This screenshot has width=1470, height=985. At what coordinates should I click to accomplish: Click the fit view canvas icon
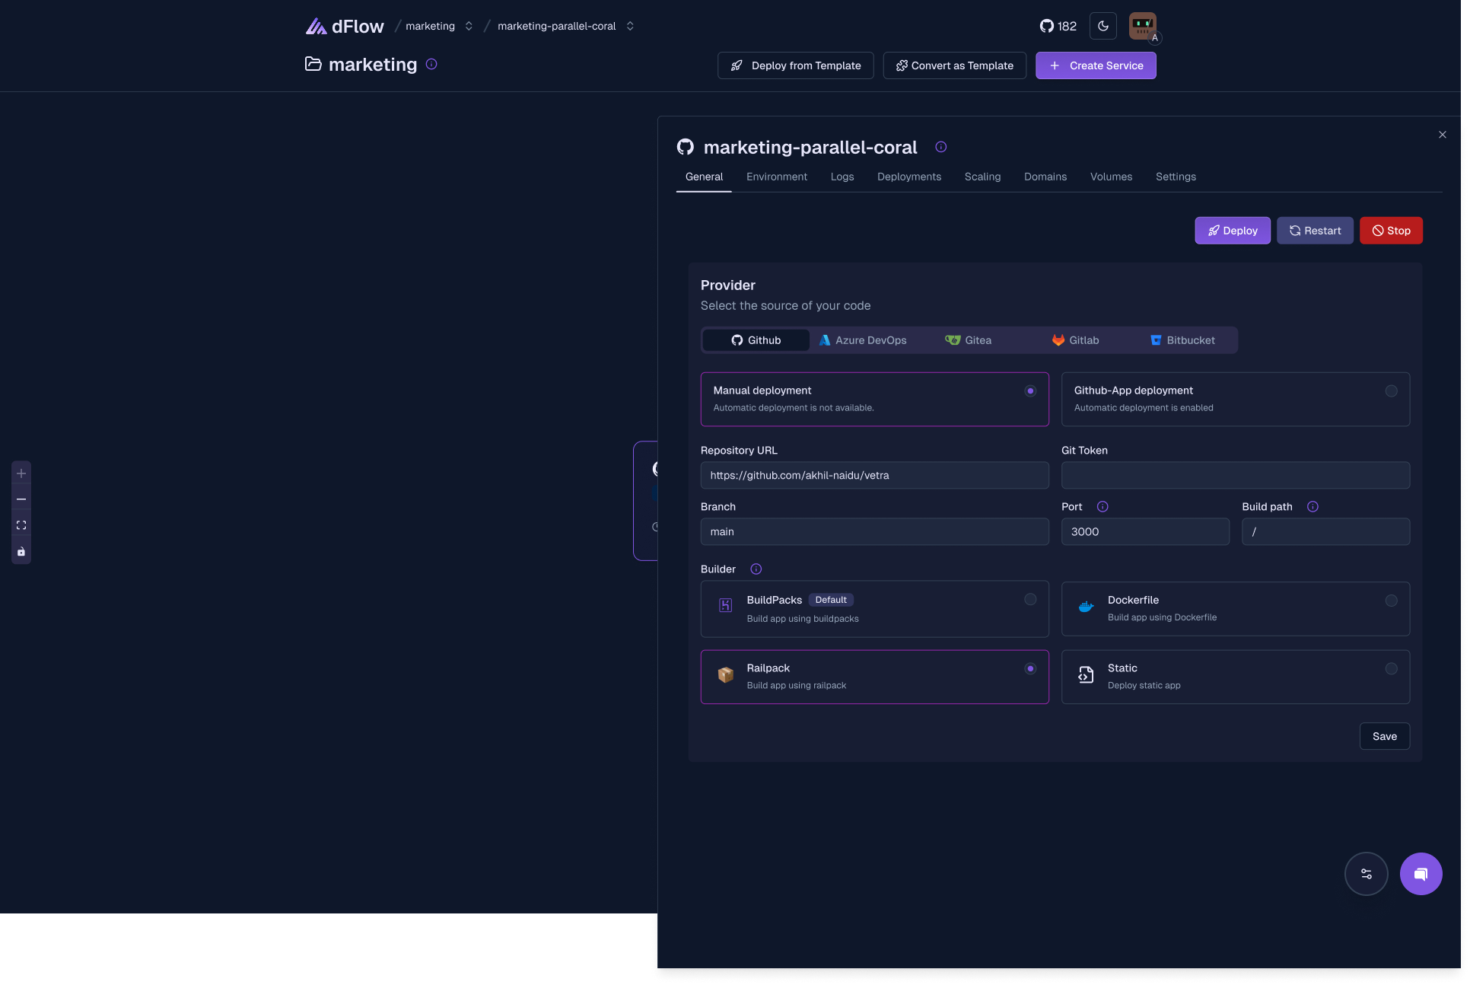pos(21,525)
